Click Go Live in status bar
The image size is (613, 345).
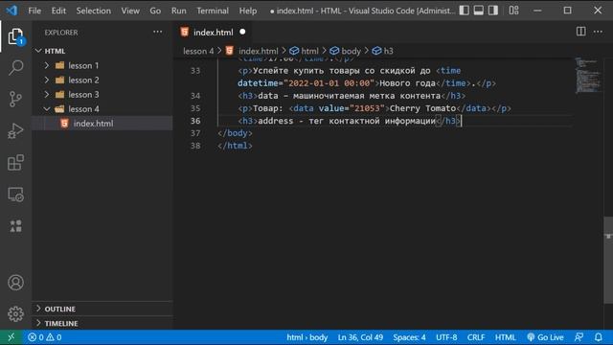[x=545, y=337]
